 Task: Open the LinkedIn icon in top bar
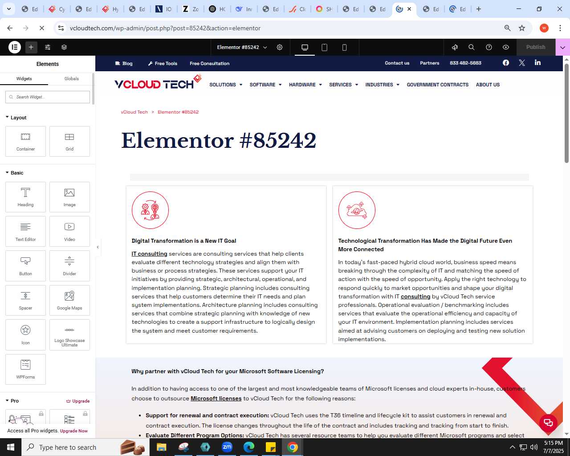pos(538,63)
